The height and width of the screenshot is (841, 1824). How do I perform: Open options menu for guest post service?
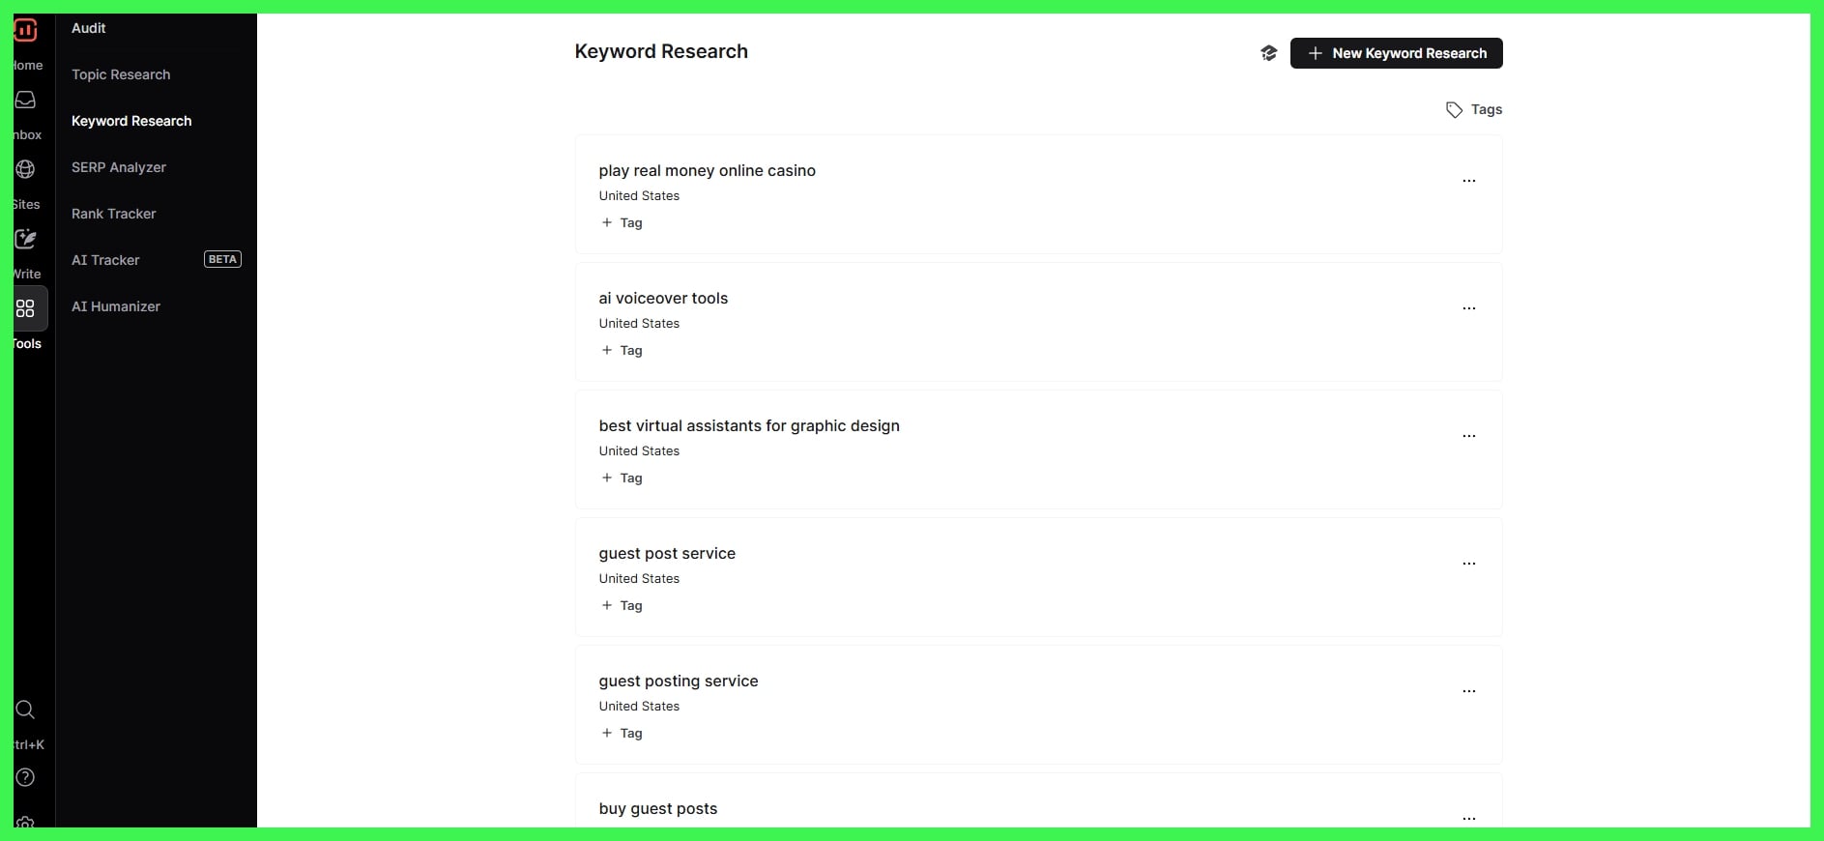[x=1468, y=564]
